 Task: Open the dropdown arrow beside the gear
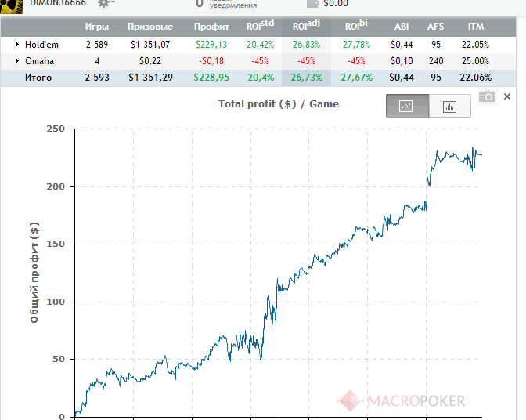(113, 2)
